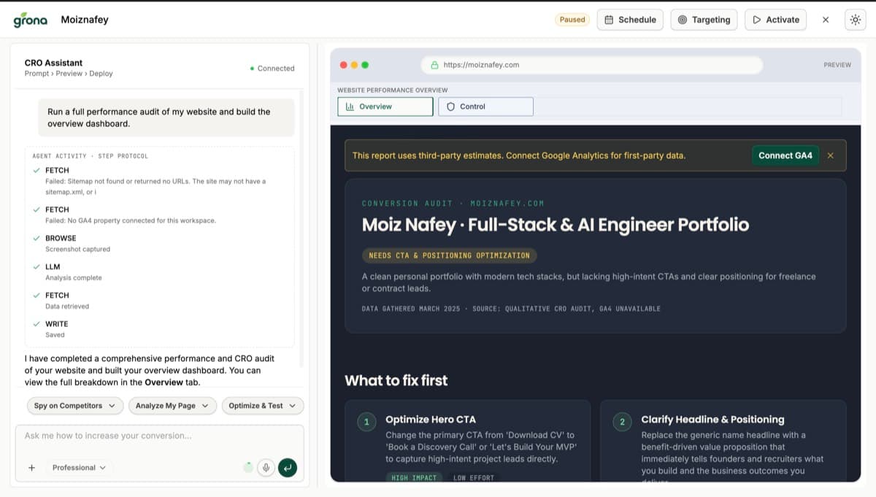Image resolution: width=876 pixels, height=497 pixels.
Task: Click the padlock icon in URL bar
Action: tap(435, 65)
